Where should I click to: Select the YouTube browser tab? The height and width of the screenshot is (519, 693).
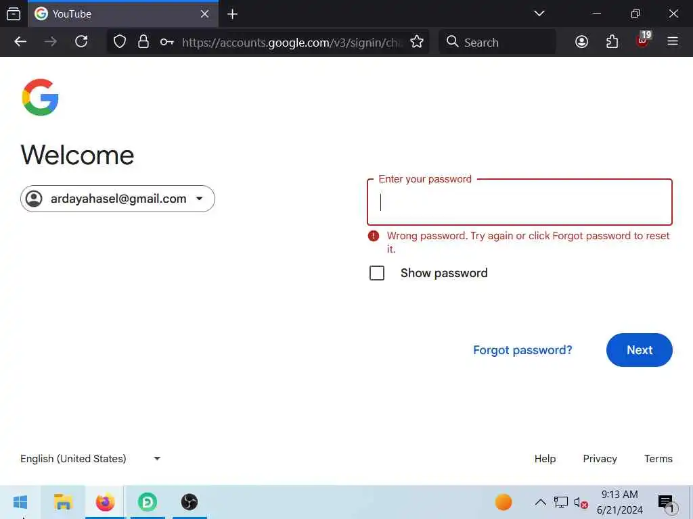123,14
